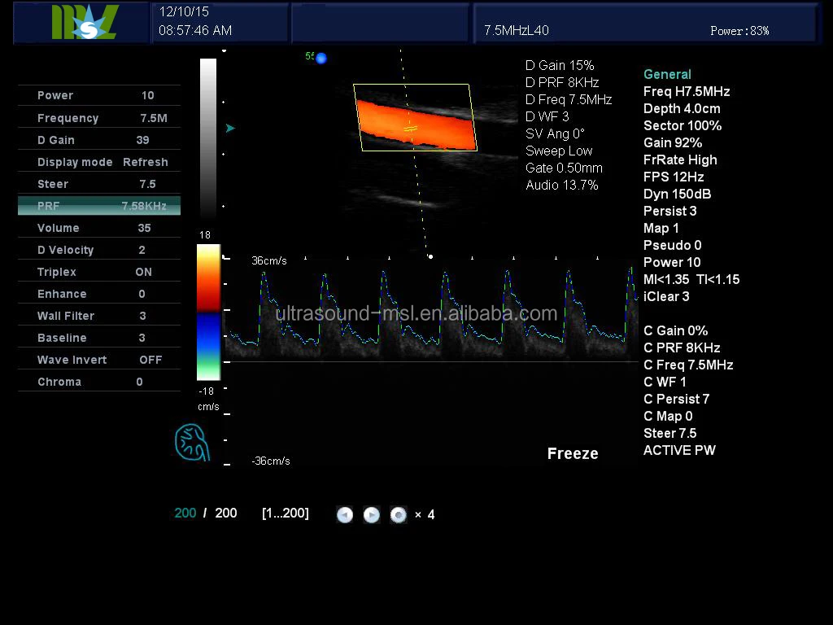Screen dimensions: 833x625
Task: Click the General settings heading
Action: click(x=667, y=74)
